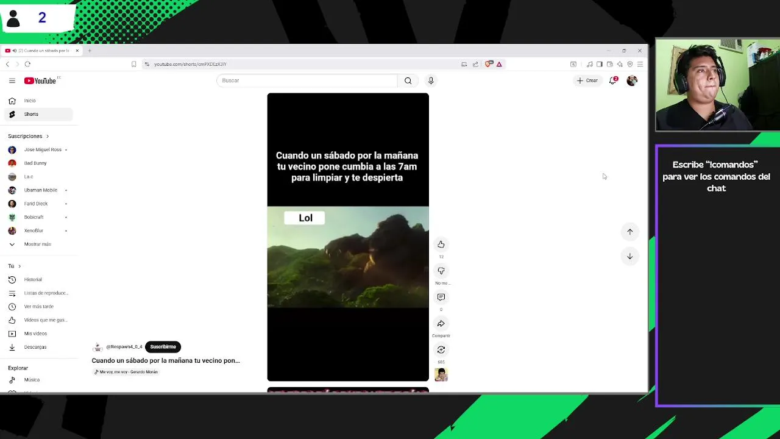This screenshot has height=439, width=780.
Task: Go to YouTube home via logo
Action: [40, 80]
